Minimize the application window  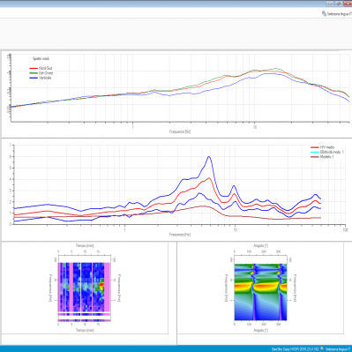pos(330,4)
